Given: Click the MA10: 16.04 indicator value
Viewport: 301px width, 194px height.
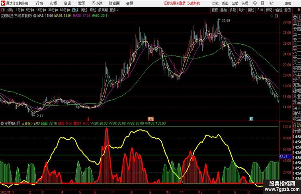Looking at the screenshot, I should (x=63, y=16).
